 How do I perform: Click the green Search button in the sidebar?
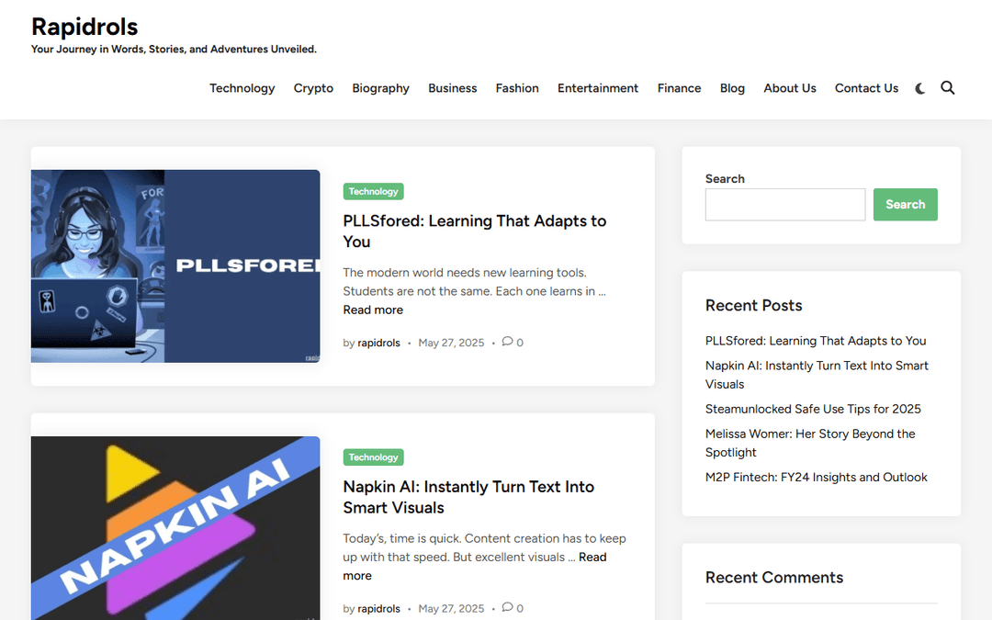[x=906, y=204]
